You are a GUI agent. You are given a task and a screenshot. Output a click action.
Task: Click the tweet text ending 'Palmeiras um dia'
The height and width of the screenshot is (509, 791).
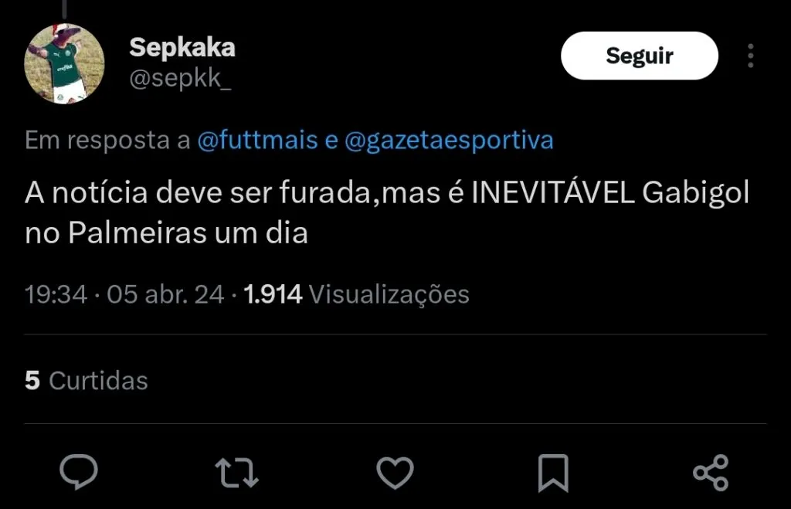[x=167, y=232]
